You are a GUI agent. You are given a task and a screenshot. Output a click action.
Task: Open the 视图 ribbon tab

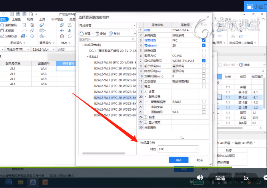point(30,19)
